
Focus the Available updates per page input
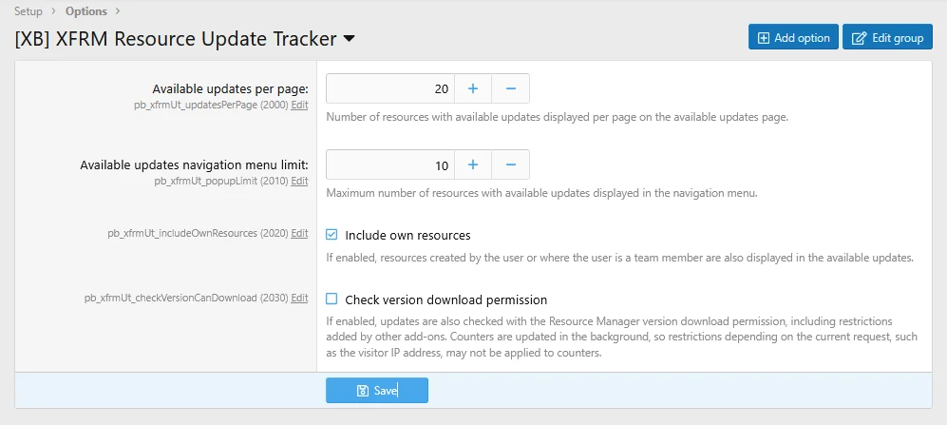click(x=390, y=88)
